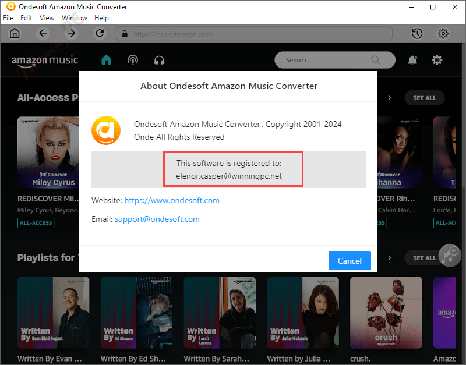Click the Amazon Music home icon
The width and height of the screenshot is (466, 365).
point(106,60)
